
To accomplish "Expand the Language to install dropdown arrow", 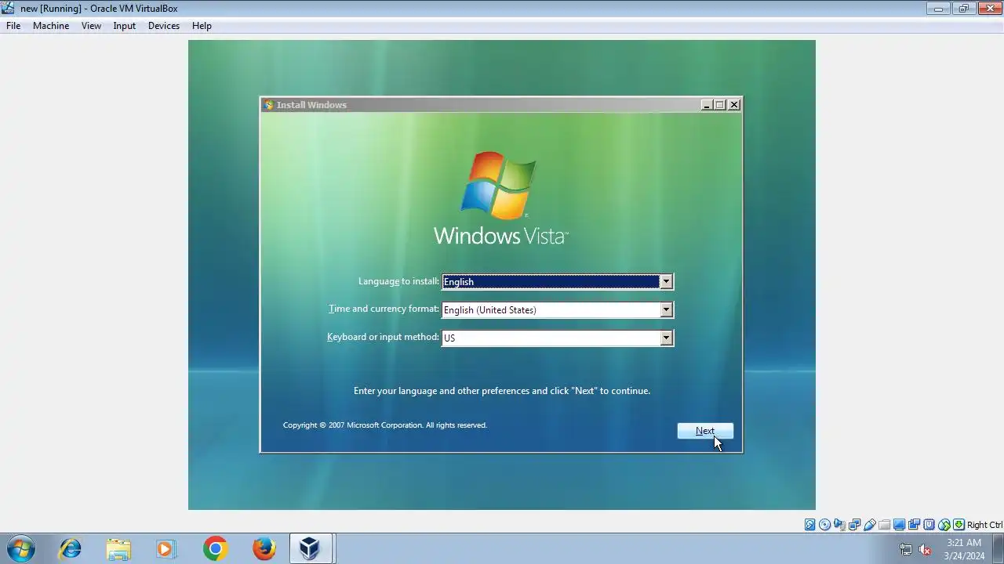I will coord(666,281).
